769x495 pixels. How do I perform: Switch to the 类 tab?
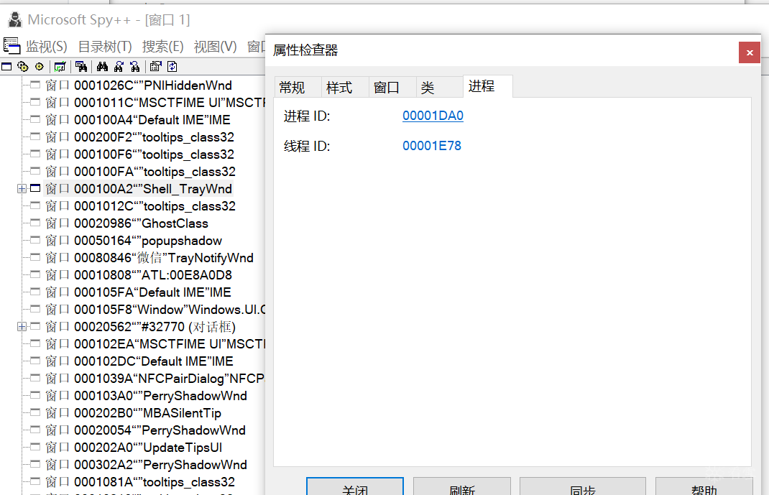point(439,87)
